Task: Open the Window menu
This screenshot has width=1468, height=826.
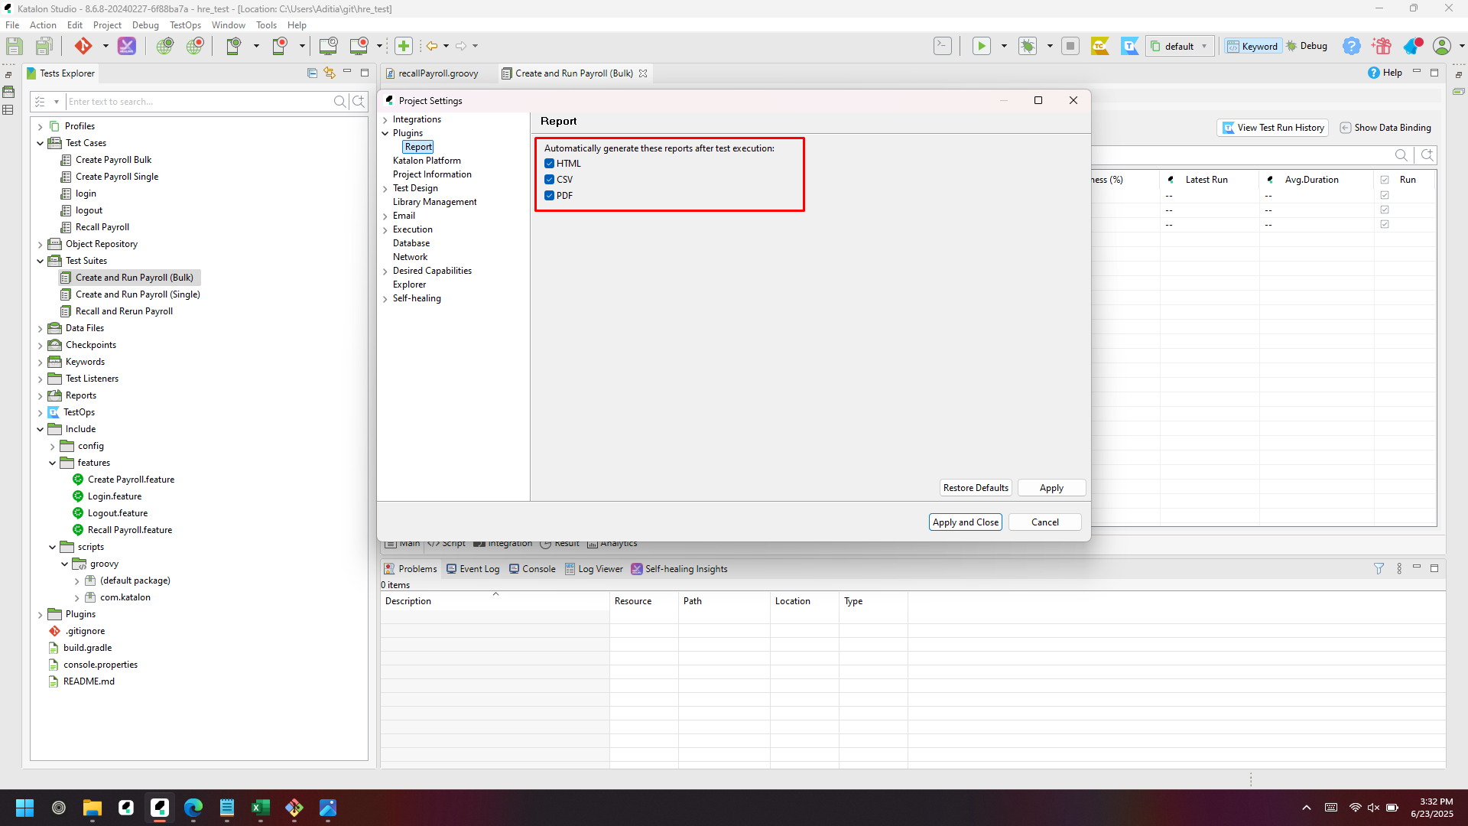Action: point(228,25)
